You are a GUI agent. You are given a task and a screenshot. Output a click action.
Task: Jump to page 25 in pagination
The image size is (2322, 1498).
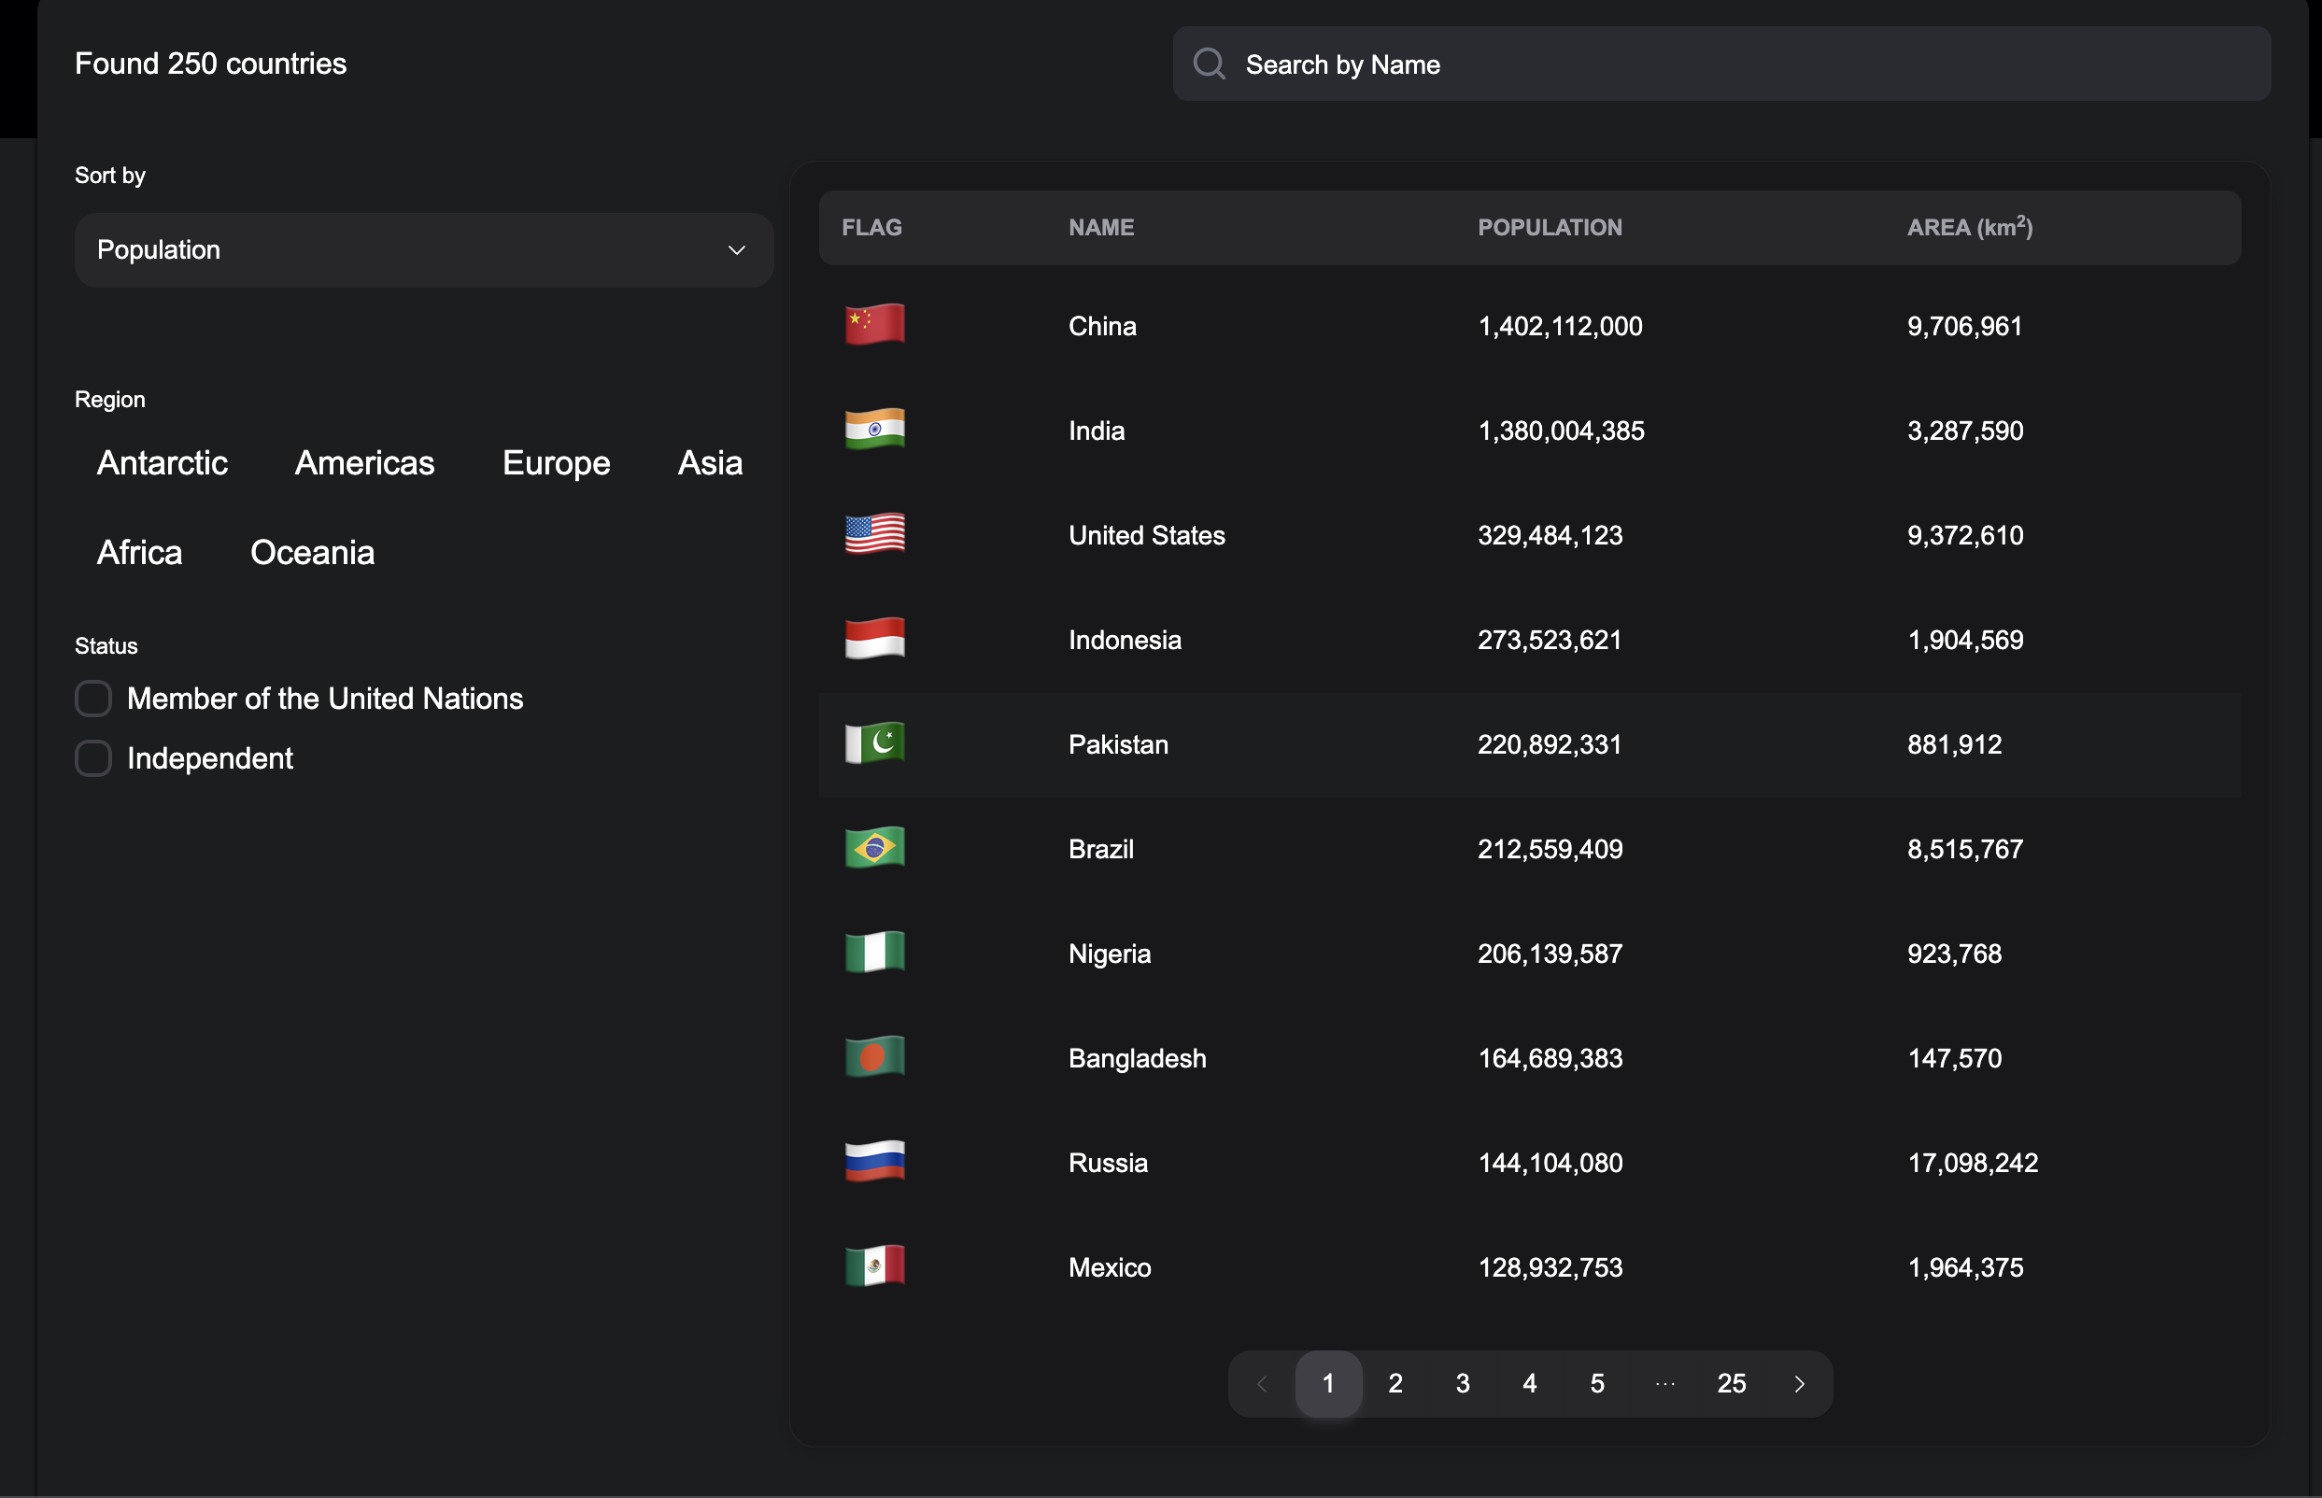pyautogui.click(x=1731, y=1383)
